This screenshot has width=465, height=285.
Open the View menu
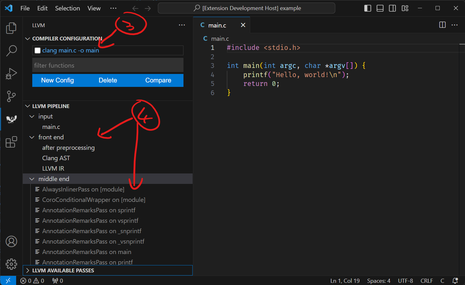click(x=94, y=8)
